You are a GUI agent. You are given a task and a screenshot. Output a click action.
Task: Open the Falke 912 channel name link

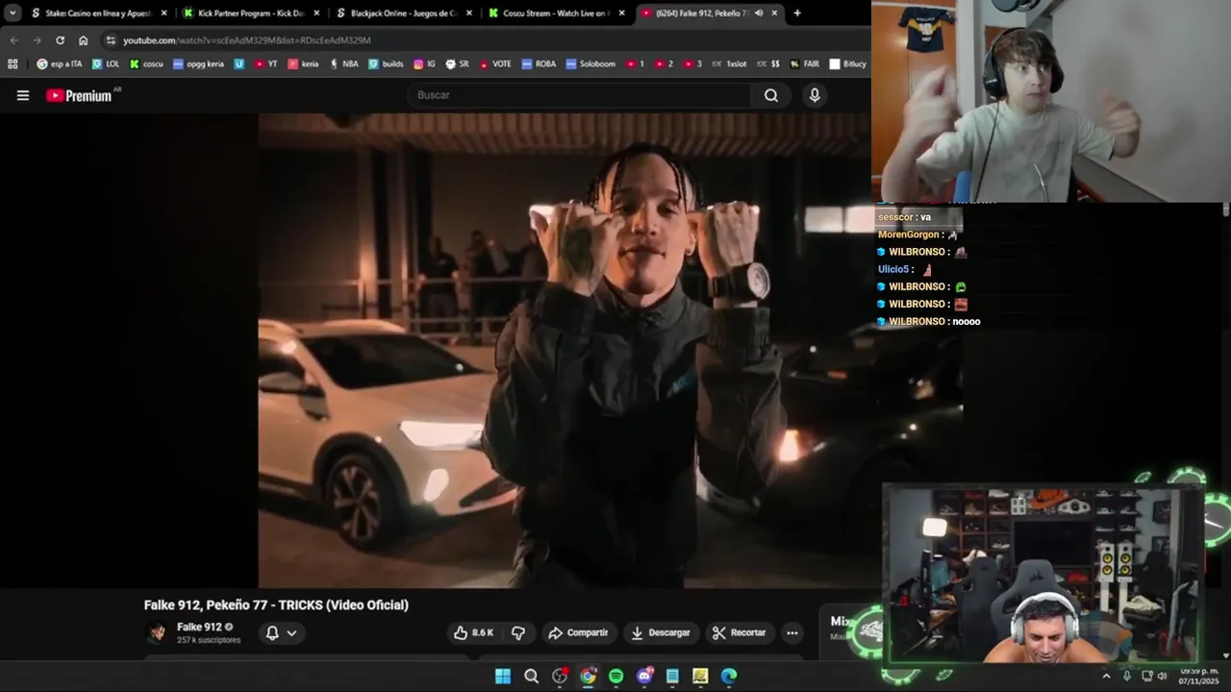(199, 627)
